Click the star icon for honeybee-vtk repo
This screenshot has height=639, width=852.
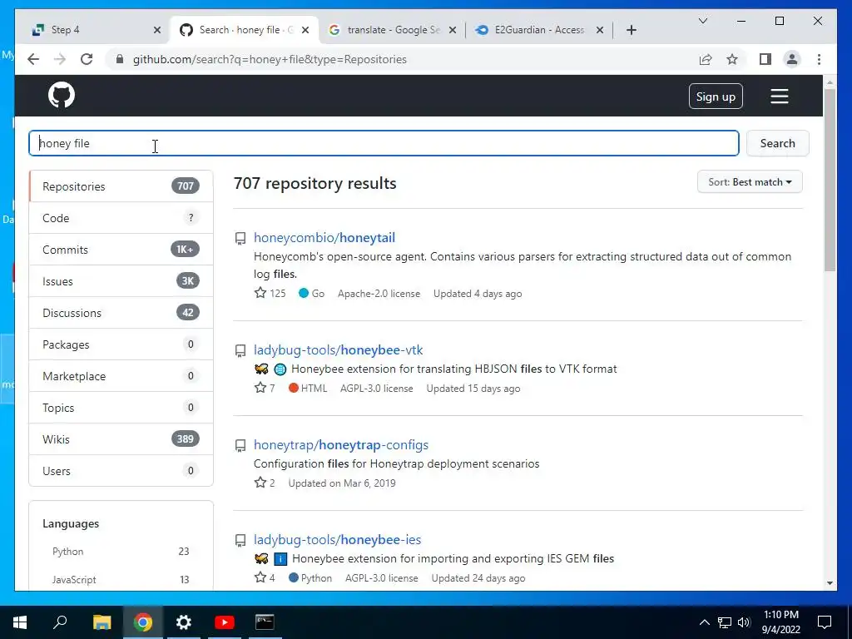260,388
